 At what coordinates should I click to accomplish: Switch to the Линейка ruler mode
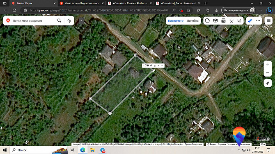coord(192,20)
